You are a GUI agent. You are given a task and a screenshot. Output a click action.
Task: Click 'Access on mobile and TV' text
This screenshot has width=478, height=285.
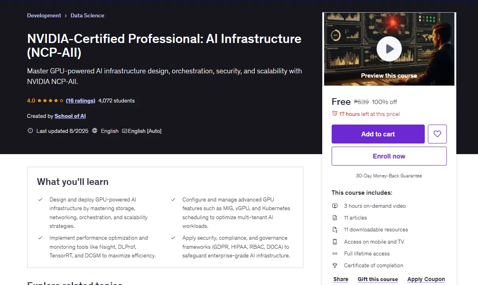[x=374, y=242]
